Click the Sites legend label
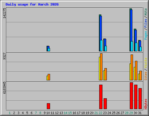The image size is (149, 116). coord(146,76)
